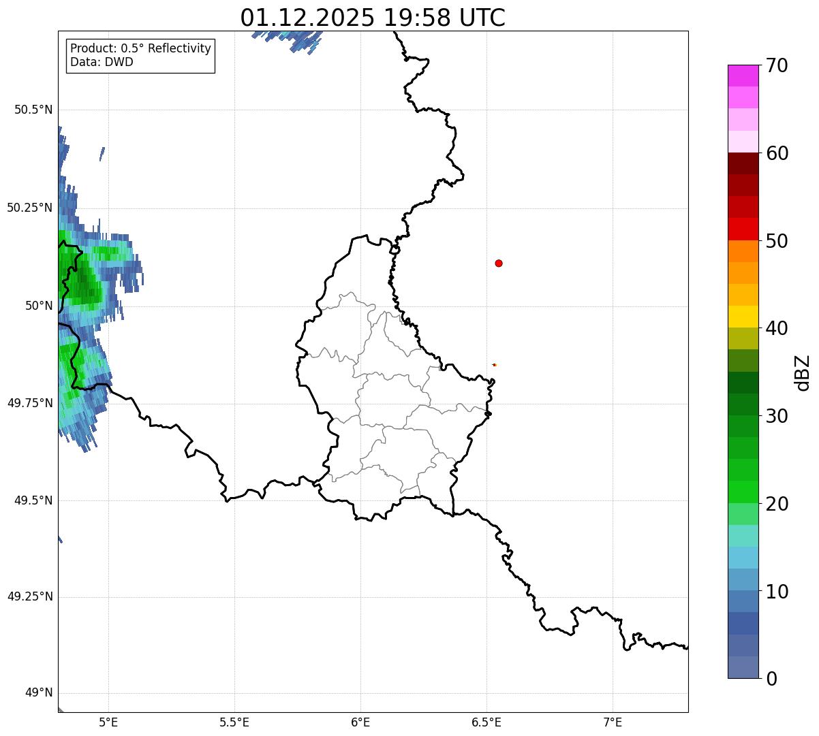Click the 49.75°N latitude tick label
Viewport: 819px width, 736px height.
click(x=29, y=403)
